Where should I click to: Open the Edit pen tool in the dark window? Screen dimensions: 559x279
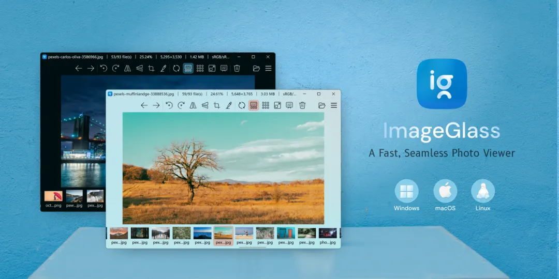(163, 68)
